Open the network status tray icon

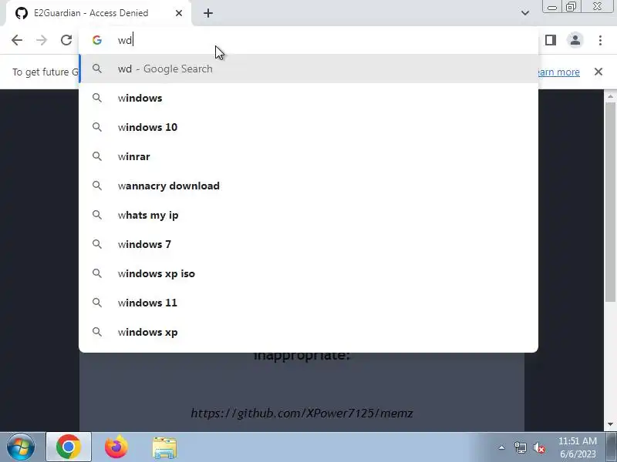pos(520,447)
